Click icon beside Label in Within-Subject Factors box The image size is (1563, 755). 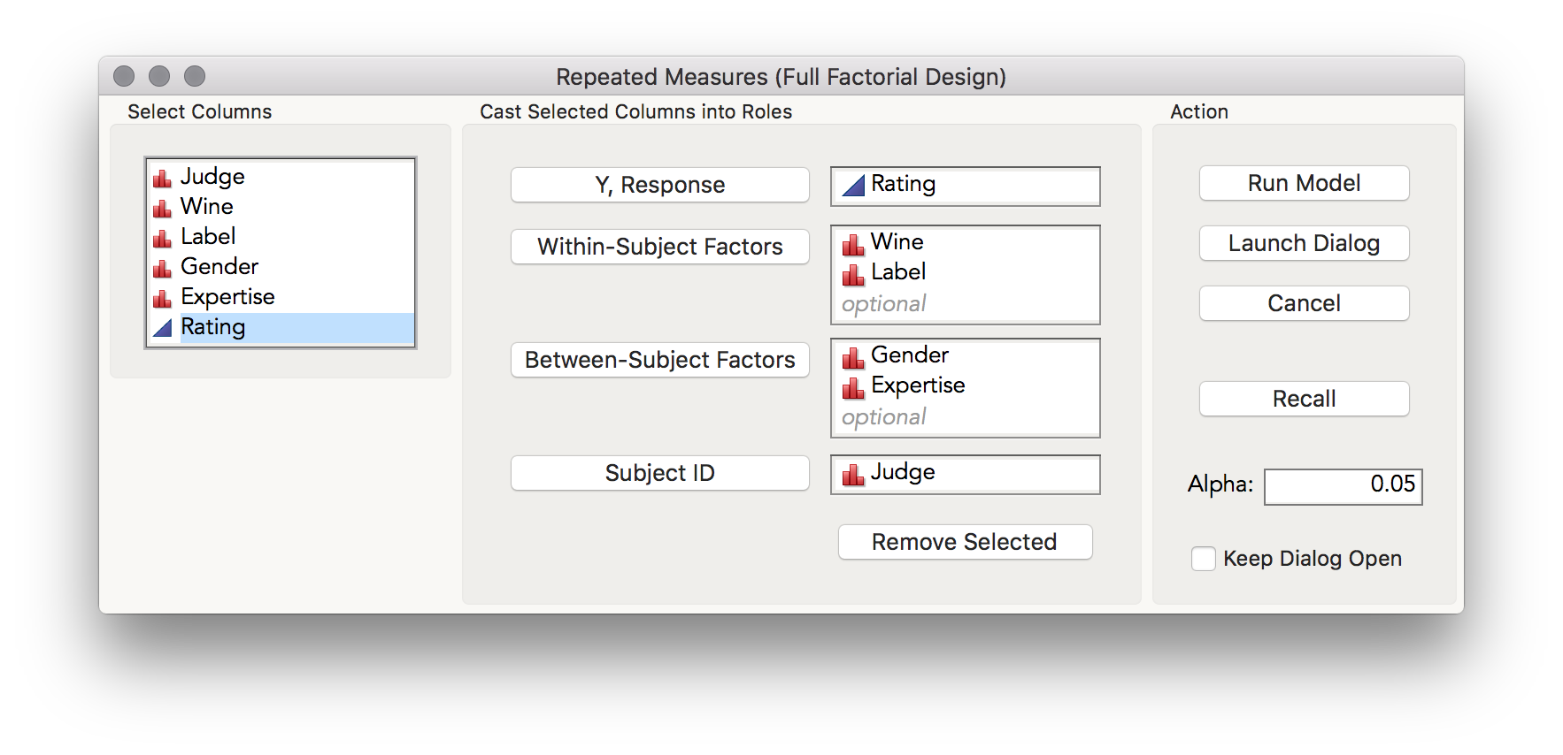coord(853,275)
